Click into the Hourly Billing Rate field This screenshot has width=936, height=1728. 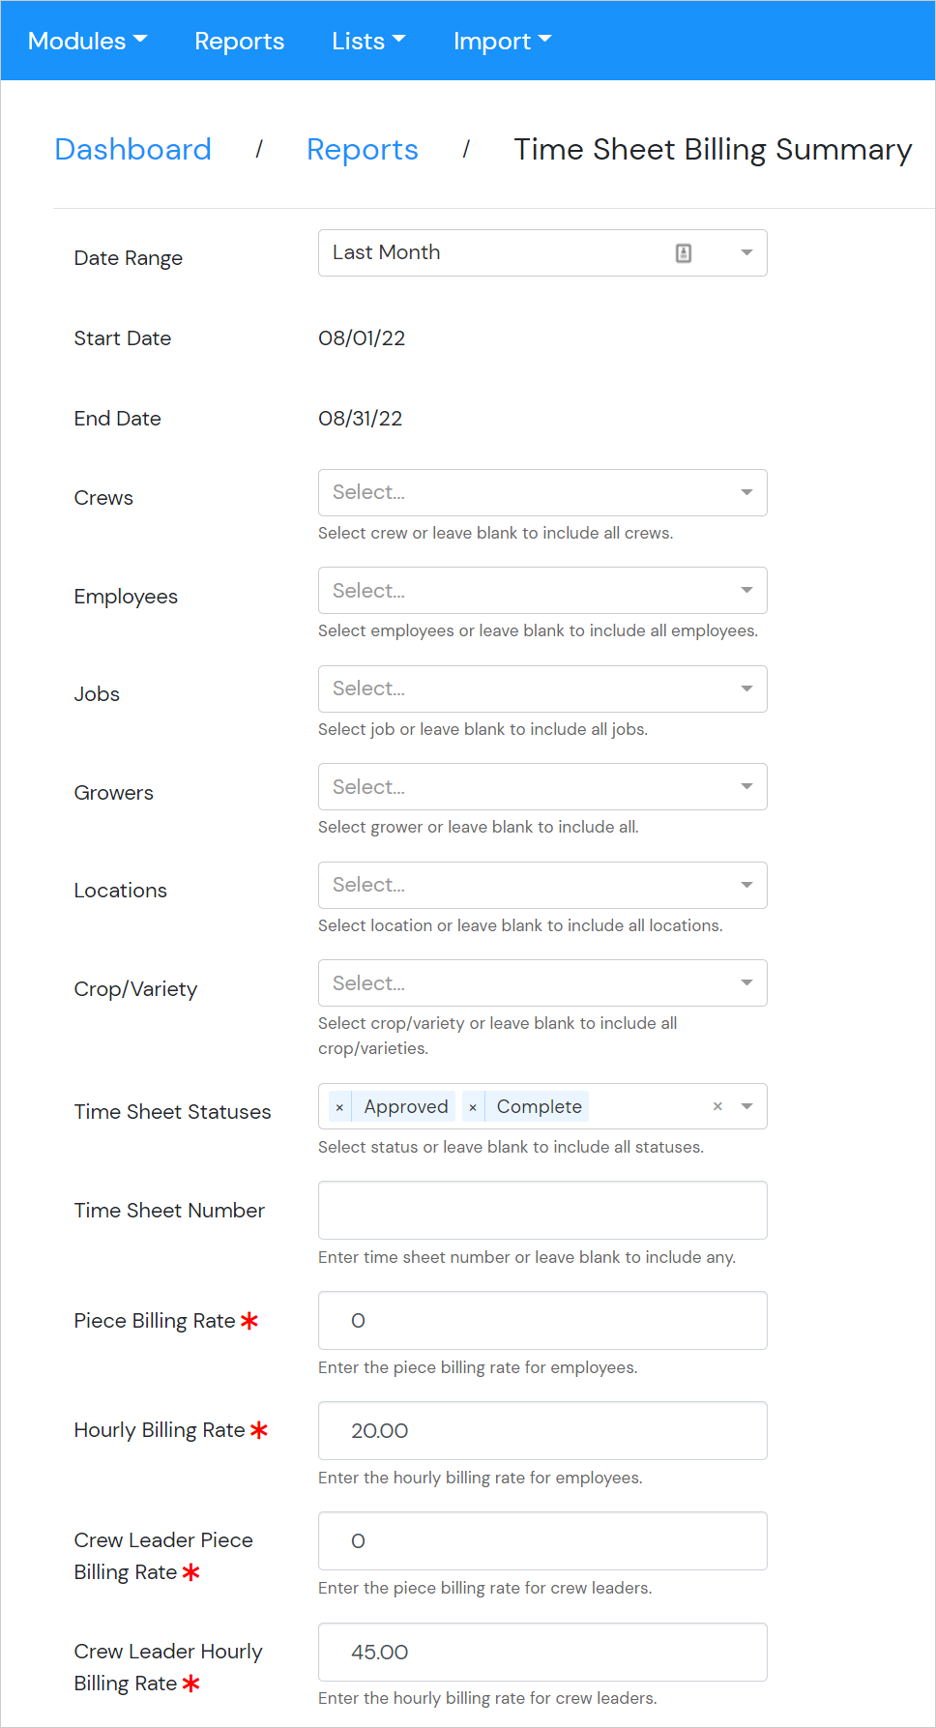pos(542,1430)
